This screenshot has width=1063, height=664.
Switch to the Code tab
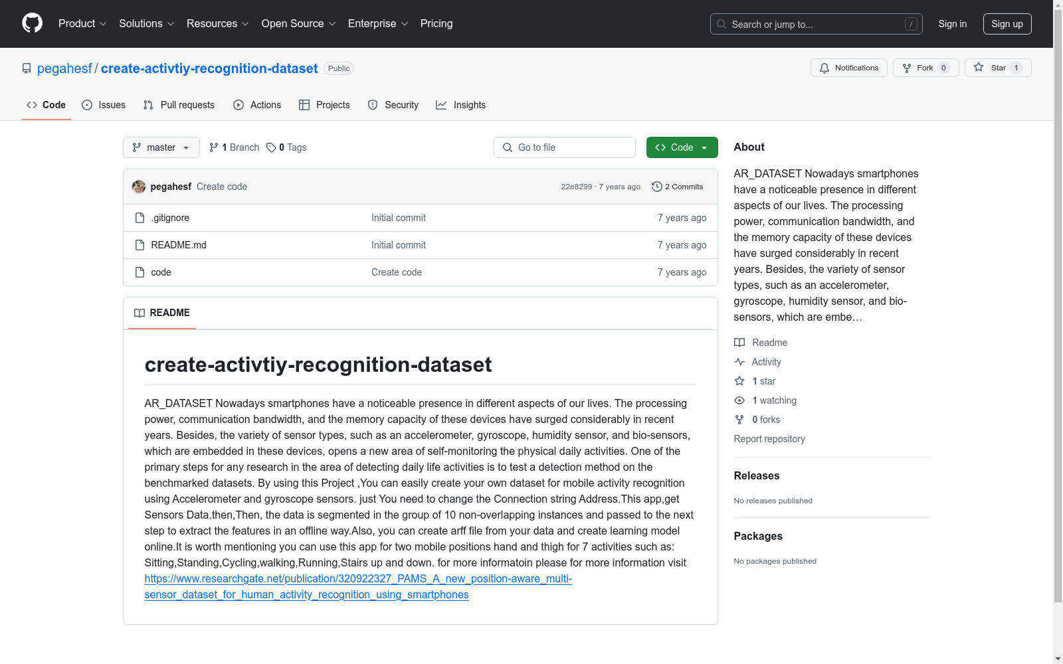coord(47,105)
